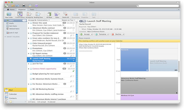Image resolution: width=184 pixels, height=110 pixels.
Task: Click the Decline meeting button
Action: (116, 34)
